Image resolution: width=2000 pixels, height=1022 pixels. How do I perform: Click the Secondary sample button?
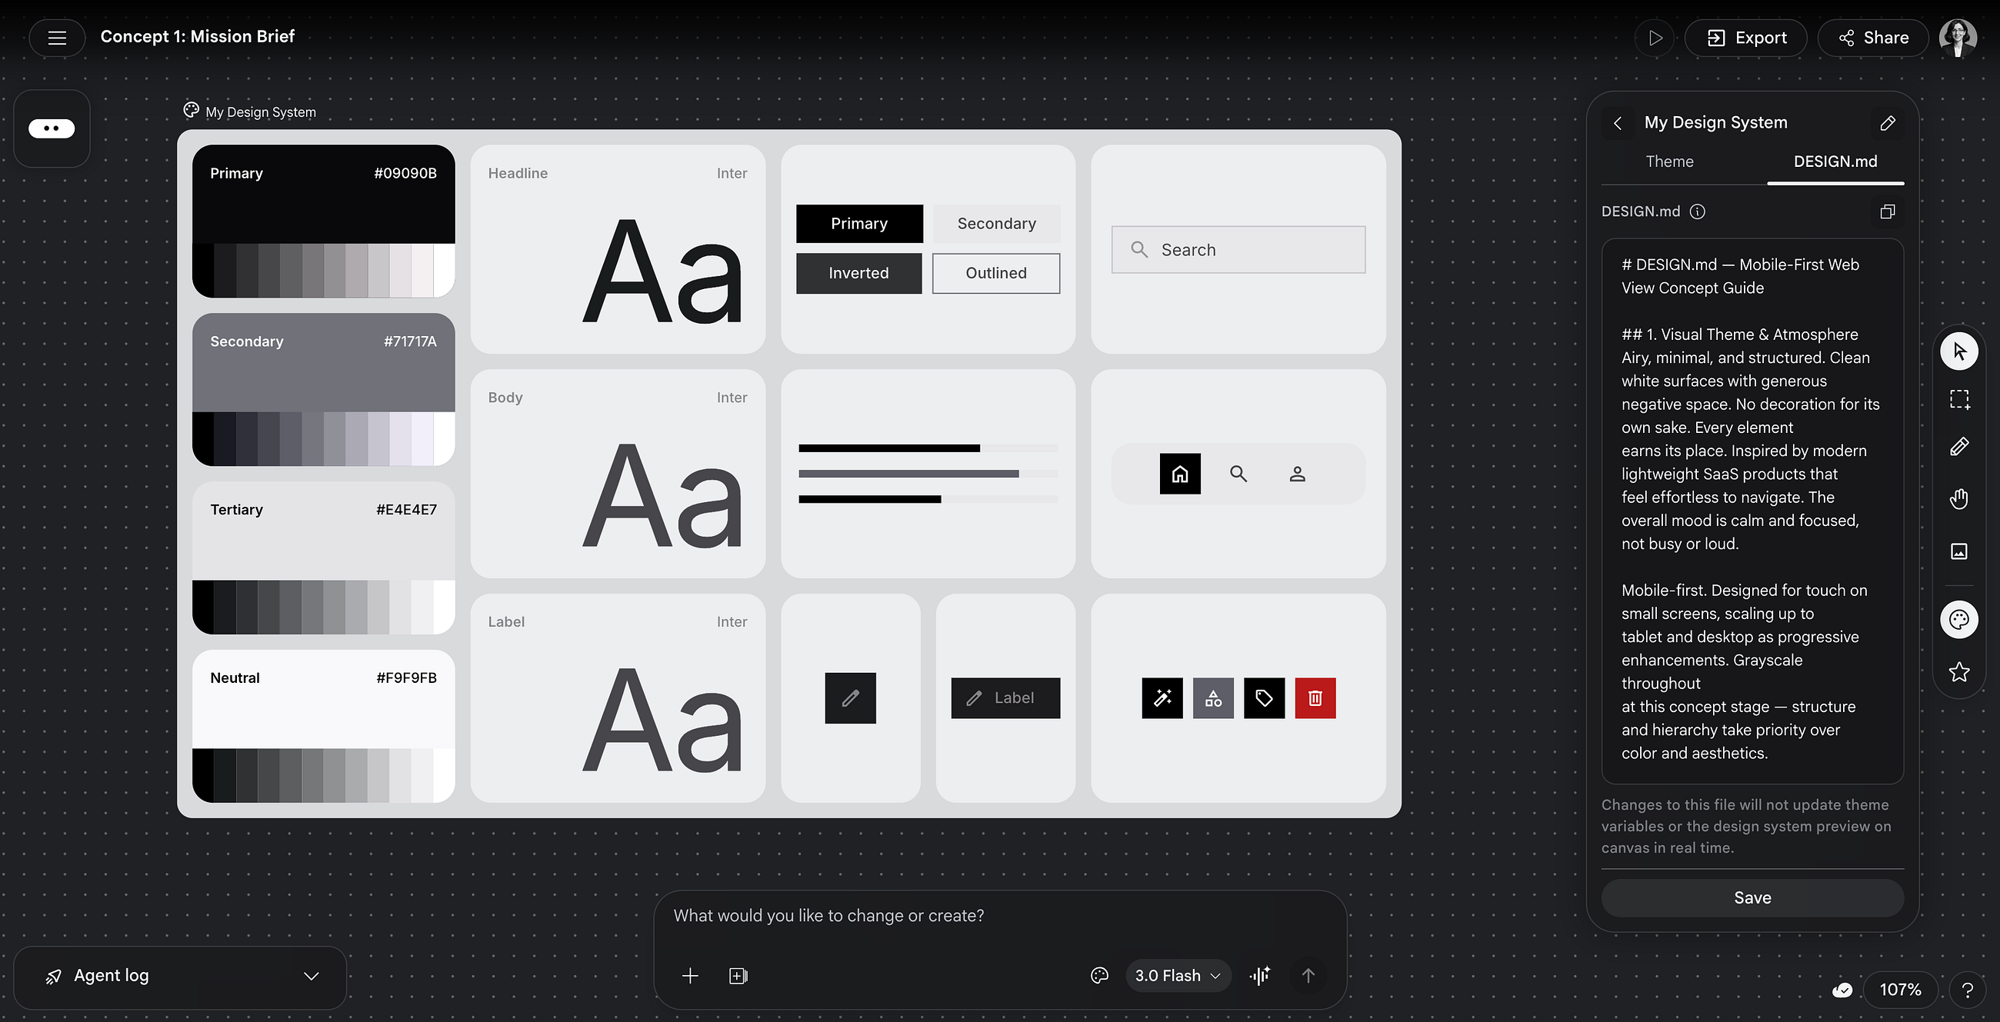click(x=996, y=224)
